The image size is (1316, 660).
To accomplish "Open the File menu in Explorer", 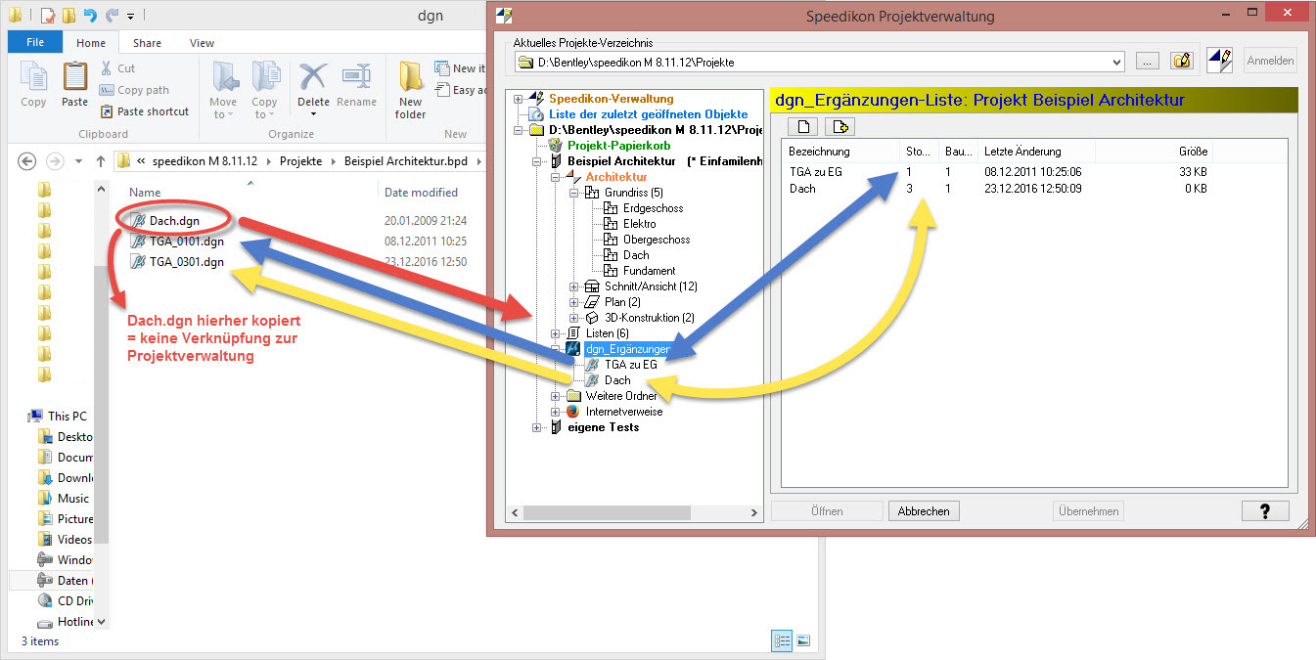I will click(x=35, y=43).
